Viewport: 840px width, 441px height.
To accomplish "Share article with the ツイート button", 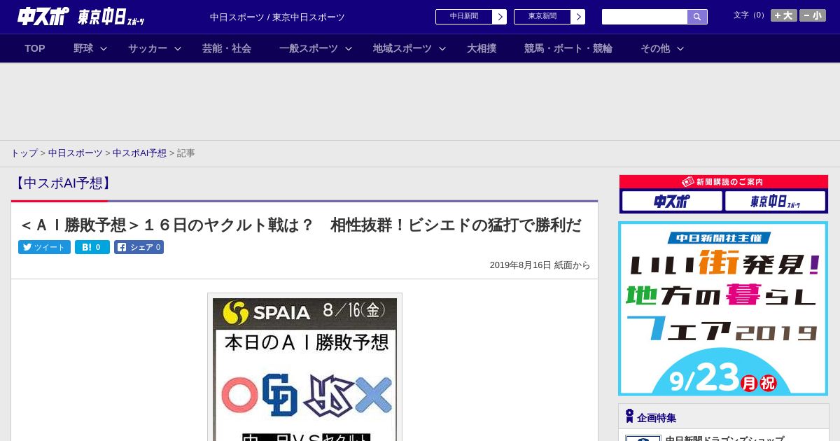I will point(44,247).
